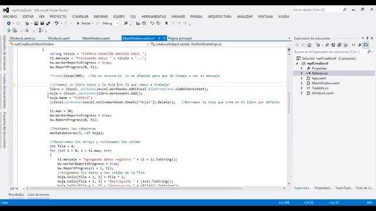Select Window1.xaml in Solution Explorer
Screen dimensions: 376x211
pos(323,93)
